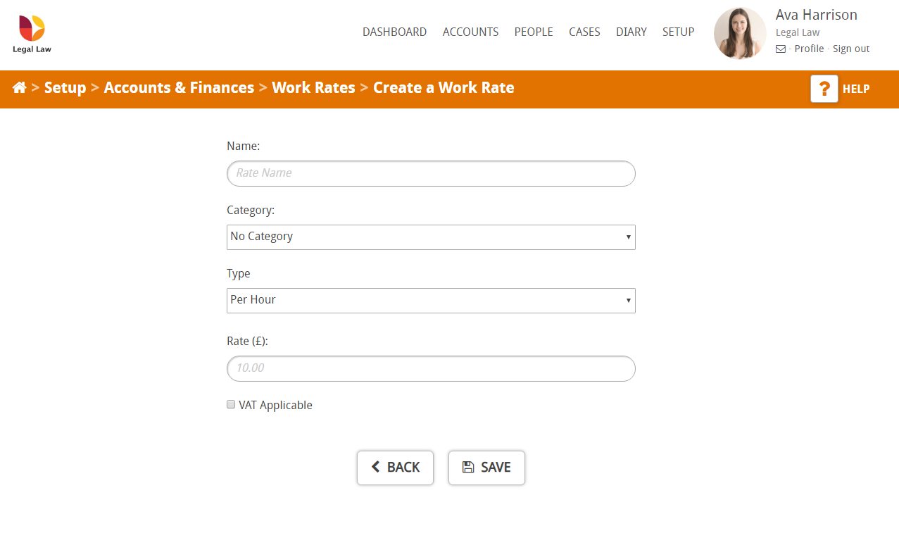Sign out of Legal Law

851,49
